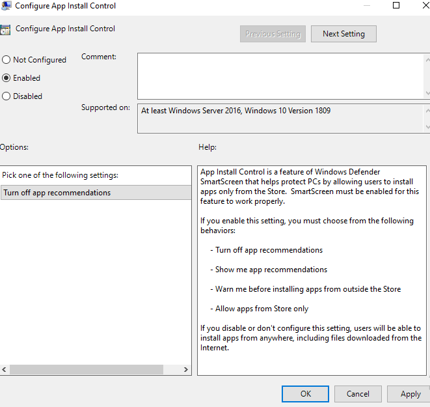Close the Configure App Install Control window
Viewport: 430px width, 407px height.
click(426, 5)
